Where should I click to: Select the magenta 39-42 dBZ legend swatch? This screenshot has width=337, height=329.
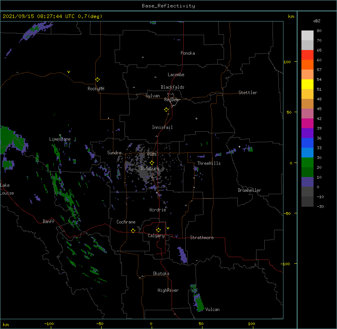tap(307, 123)
